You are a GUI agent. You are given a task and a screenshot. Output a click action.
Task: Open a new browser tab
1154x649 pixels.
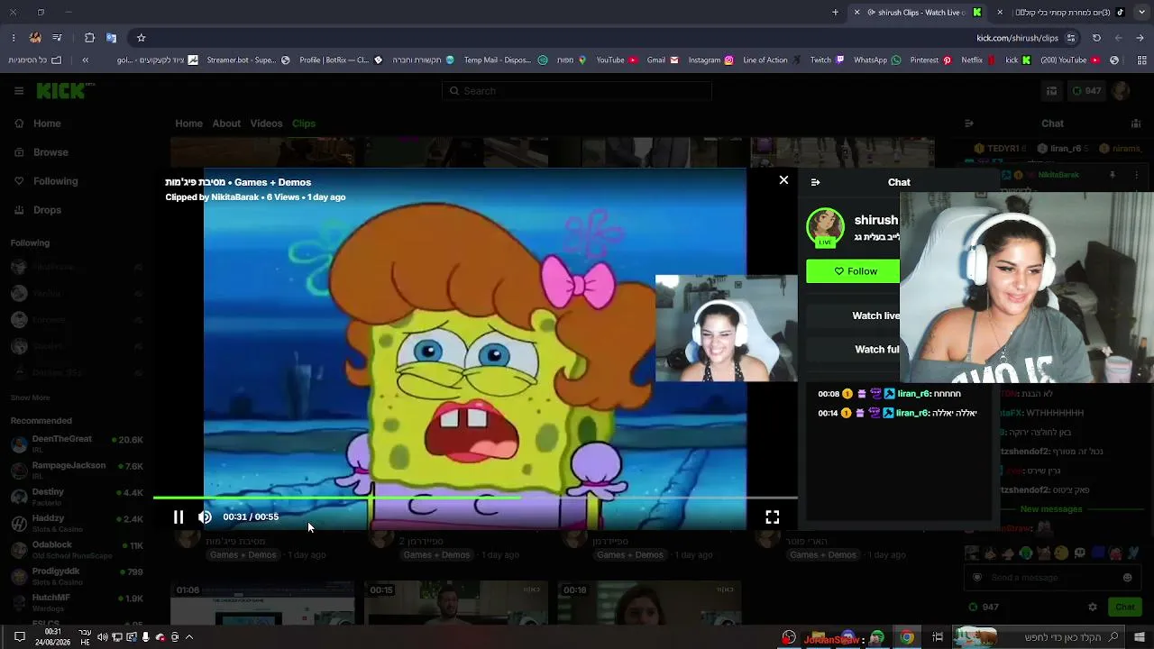coord(836,13)
